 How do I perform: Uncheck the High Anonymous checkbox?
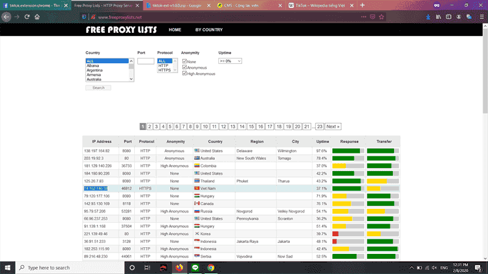click(185, 73)
